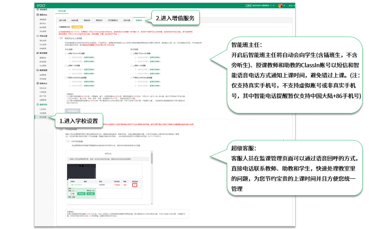Click the 教学管理 section icon
The image size is (392, 229).
tap(37, 53)
